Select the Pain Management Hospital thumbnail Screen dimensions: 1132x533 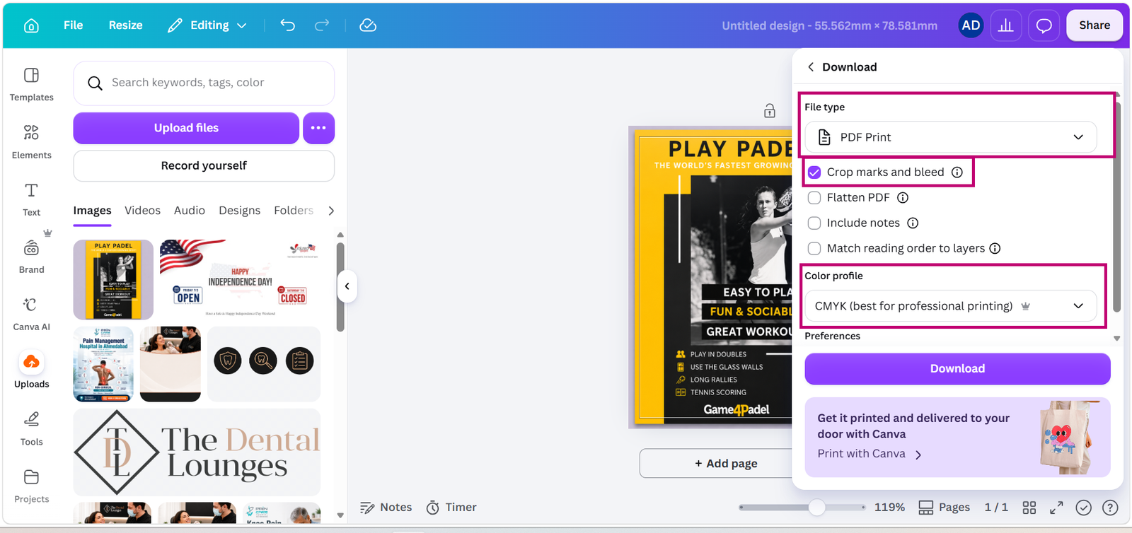[x=103, y=364]
